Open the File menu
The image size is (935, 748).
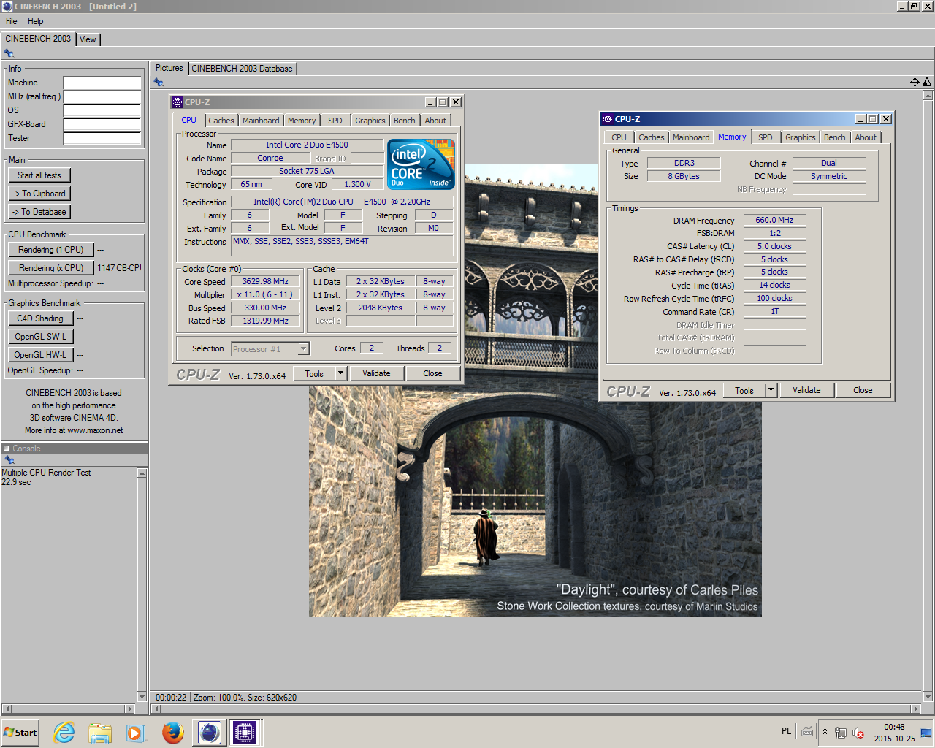coord(12,21)
